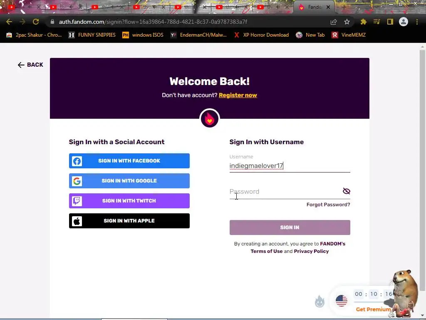
Task: Reload the page with the refresh icon
Action: point(36,22)
